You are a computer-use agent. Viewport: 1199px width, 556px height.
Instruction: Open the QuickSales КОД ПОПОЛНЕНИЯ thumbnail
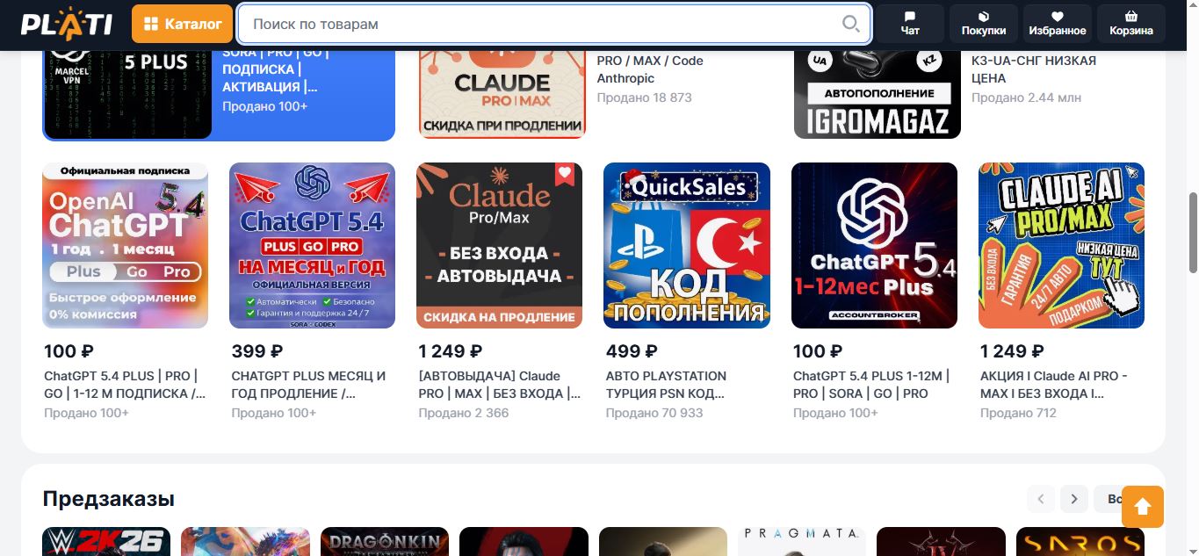pos(687,245)
